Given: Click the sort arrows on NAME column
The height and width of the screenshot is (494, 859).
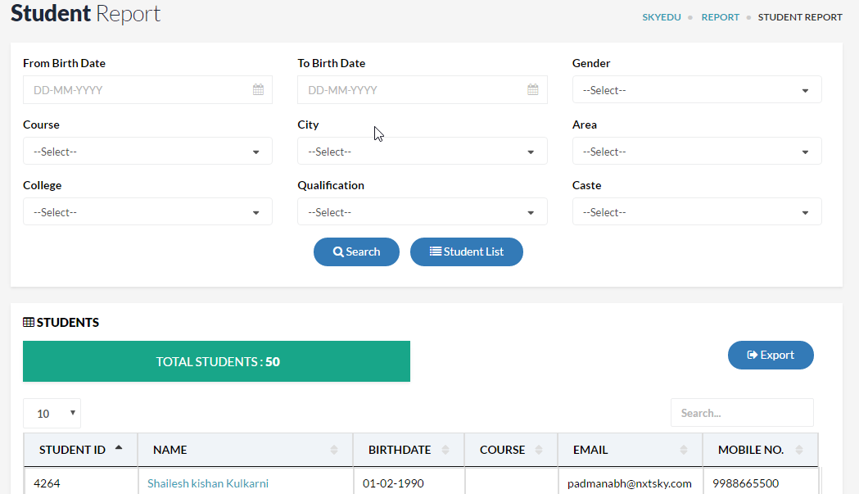Looking at the screenshot, I should tap(335, 449).
